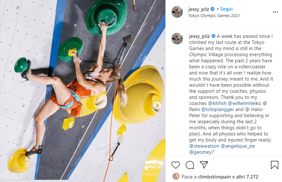Screen dimensions: 282x182
Task: Follow the account via Segui
Action: pos(226,9)
